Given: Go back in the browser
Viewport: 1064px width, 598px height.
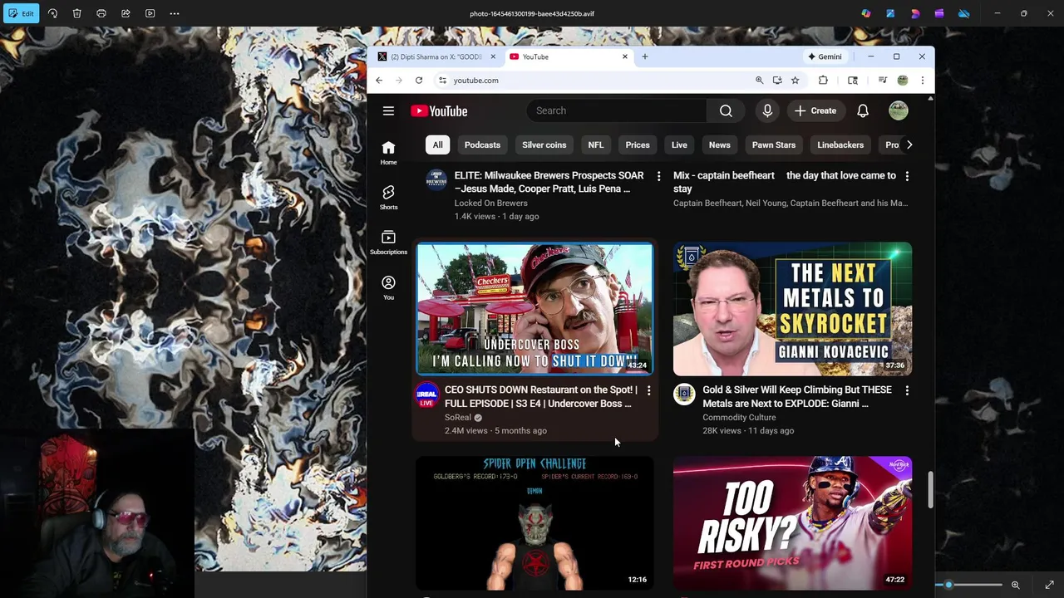Looking at the screenshot, I should (x=379, y=81).
